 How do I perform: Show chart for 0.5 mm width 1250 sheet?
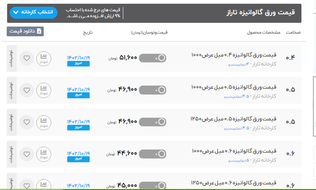(44, 122)
